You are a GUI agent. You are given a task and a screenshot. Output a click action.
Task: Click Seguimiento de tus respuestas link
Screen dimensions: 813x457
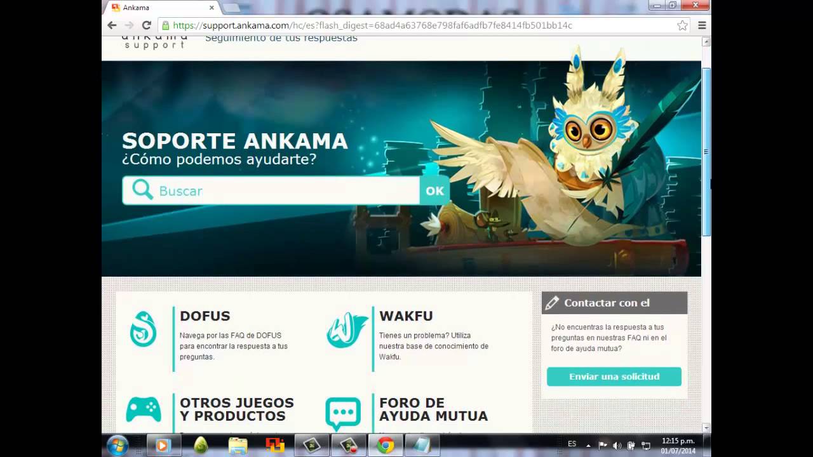(x=281, y=39)
